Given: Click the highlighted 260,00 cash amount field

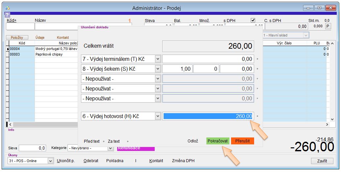Looking at the screenshot, I should point(208,116).
